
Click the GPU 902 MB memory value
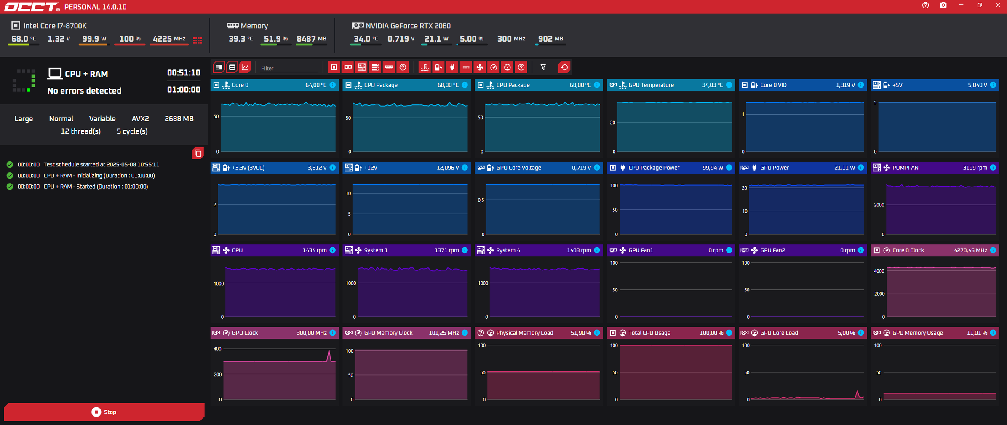(550, 39)
